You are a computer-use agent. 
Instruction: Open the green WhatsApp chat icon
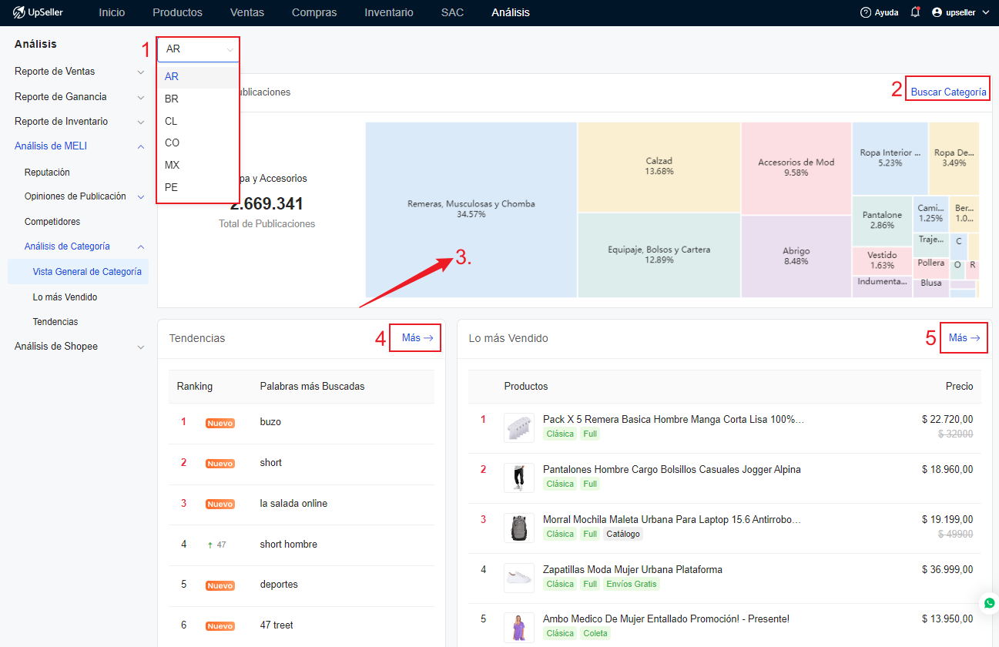click(x=989, y=603)
